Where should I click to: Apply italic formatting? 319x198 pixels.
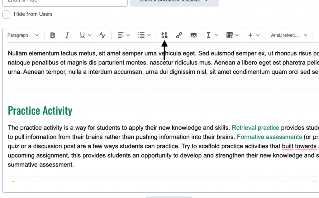click(x=67, y=35)
